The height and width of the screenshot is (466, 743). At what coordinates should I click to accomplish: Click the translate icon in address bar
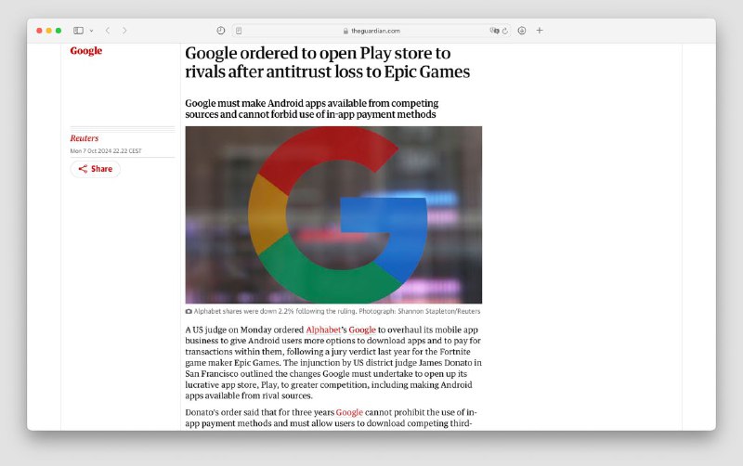[495, 31]
